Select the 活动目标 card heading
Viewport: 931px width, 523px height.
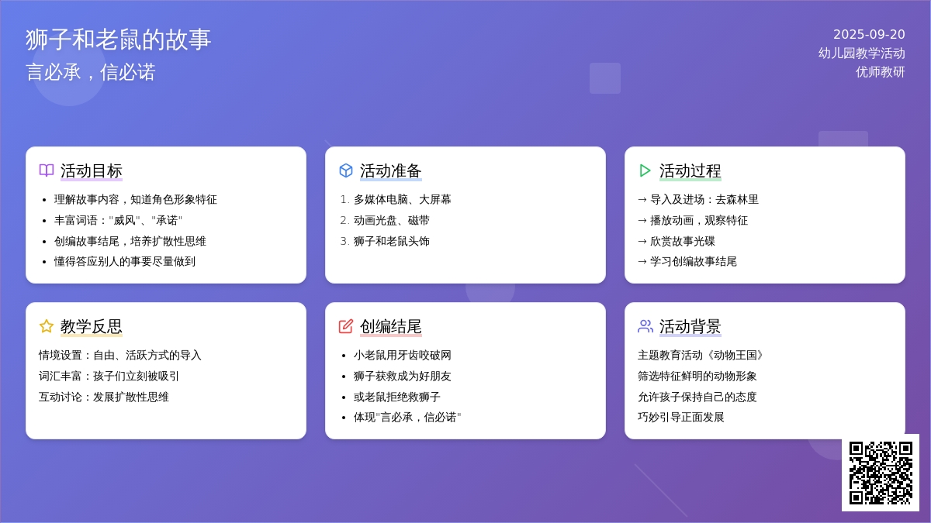(x=92, y=170)
